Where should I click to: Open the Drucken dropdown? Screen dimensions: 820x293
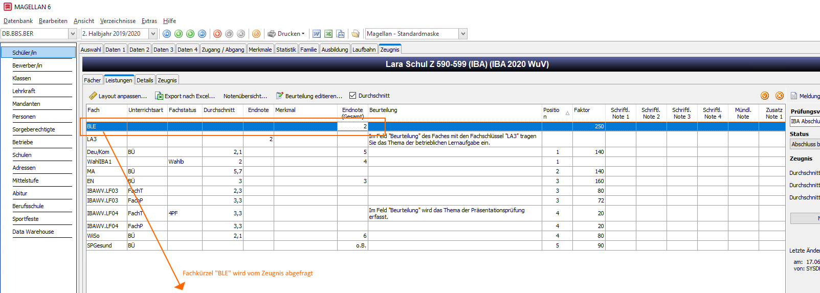tap(286, 34)
